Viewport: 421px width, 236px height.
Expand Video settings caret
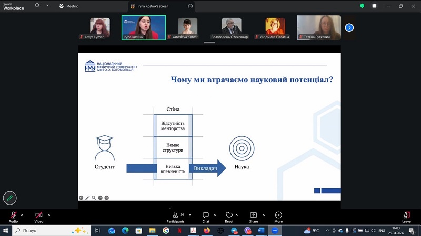[x=49, y=215]
